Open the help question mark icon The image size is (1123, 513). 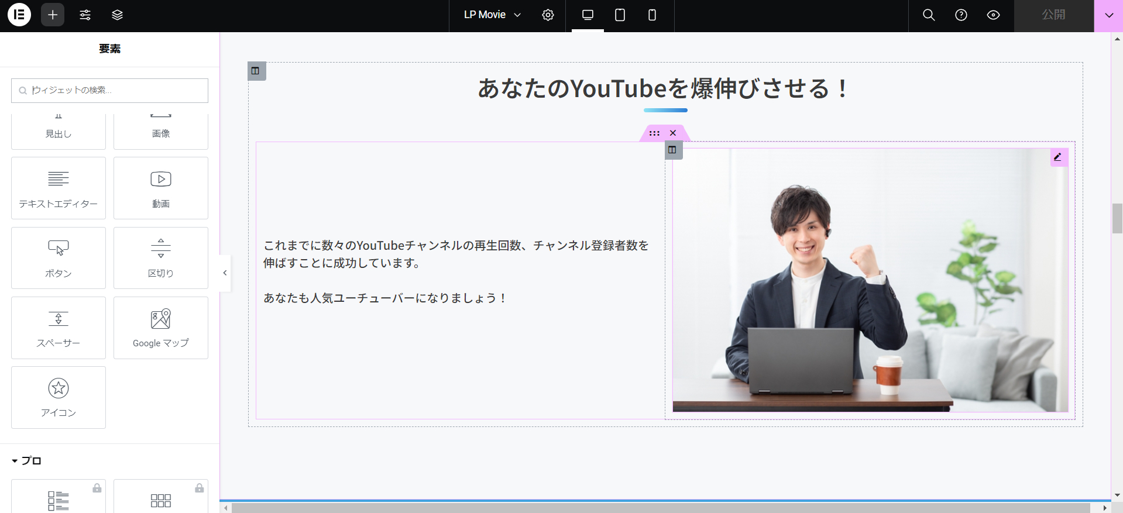pyautogui.click(x=961, y=15)
